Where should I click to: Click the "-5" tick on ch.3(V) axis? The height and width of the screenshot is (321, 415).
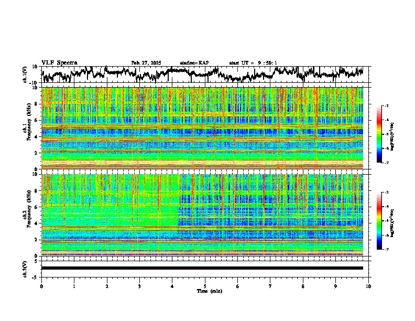coord(36,277)
